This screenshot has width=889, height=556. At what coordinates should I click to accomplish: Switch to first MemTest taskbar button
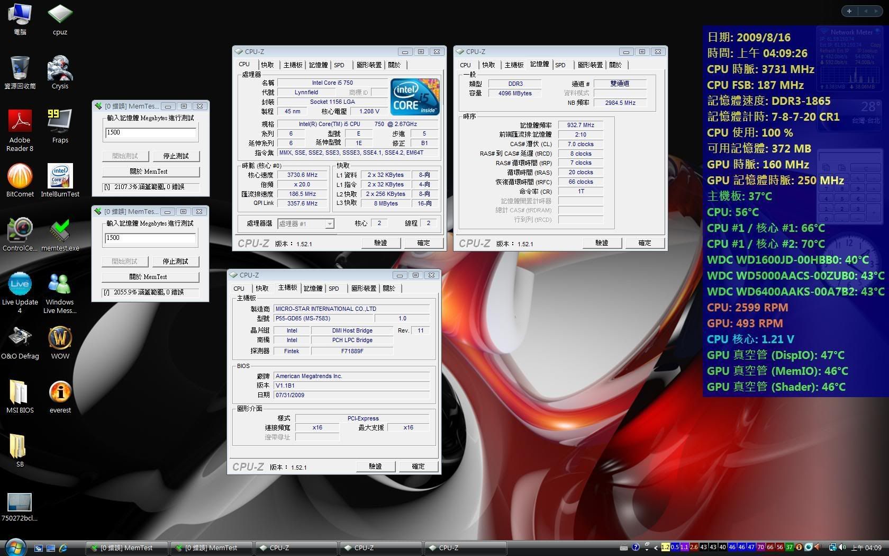(127, 548)
